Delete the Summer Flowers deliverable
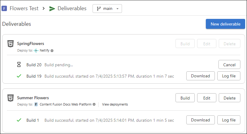Viewport: 247px width, 134px height. (x=230, y=98)
